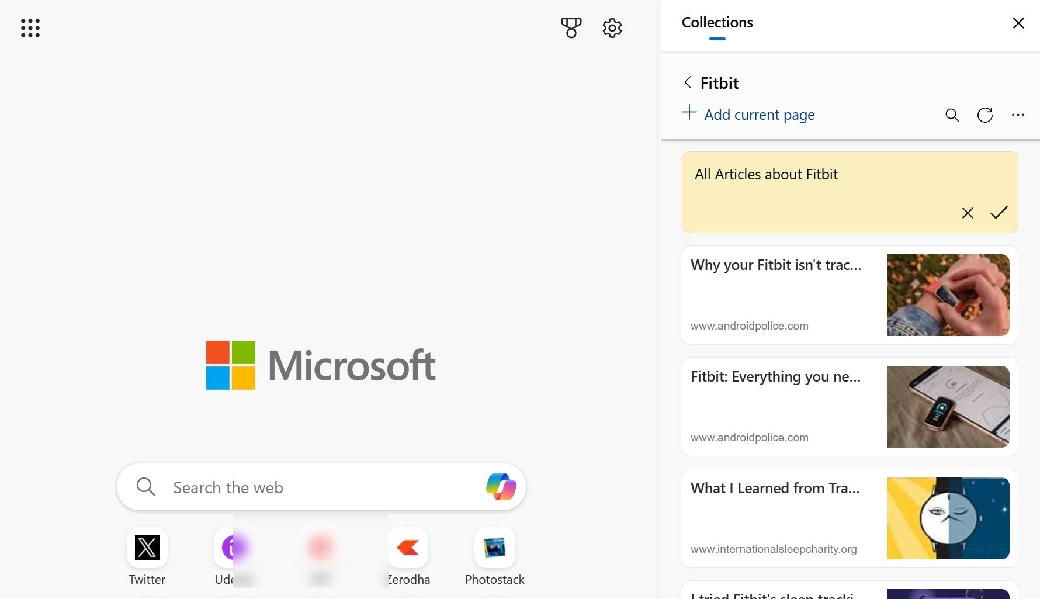Save the note with checkmark icon
1040x599 pixels.
pyautogui.click(x=999, y=213)
